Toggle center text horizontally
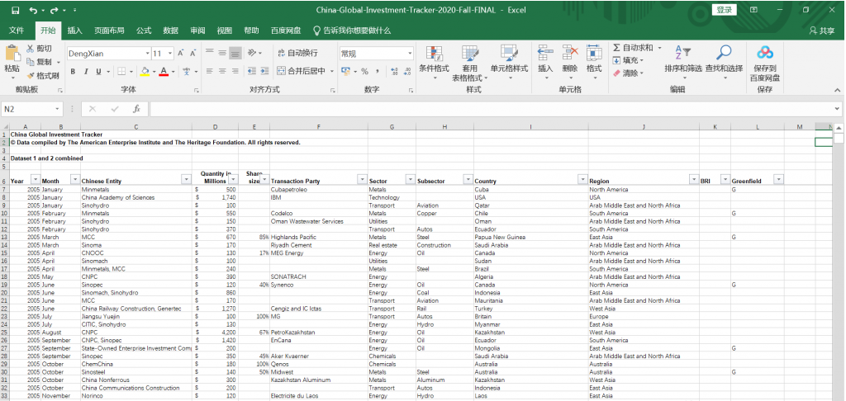The height and width of the screenshot is (401, 846). click(222, 71)
